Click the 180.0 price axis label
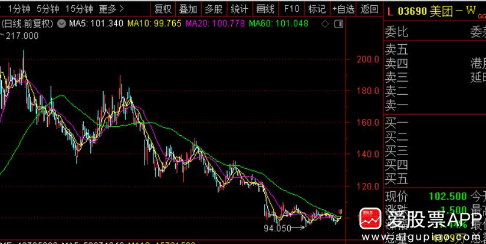486x244 pixels. 367,91
